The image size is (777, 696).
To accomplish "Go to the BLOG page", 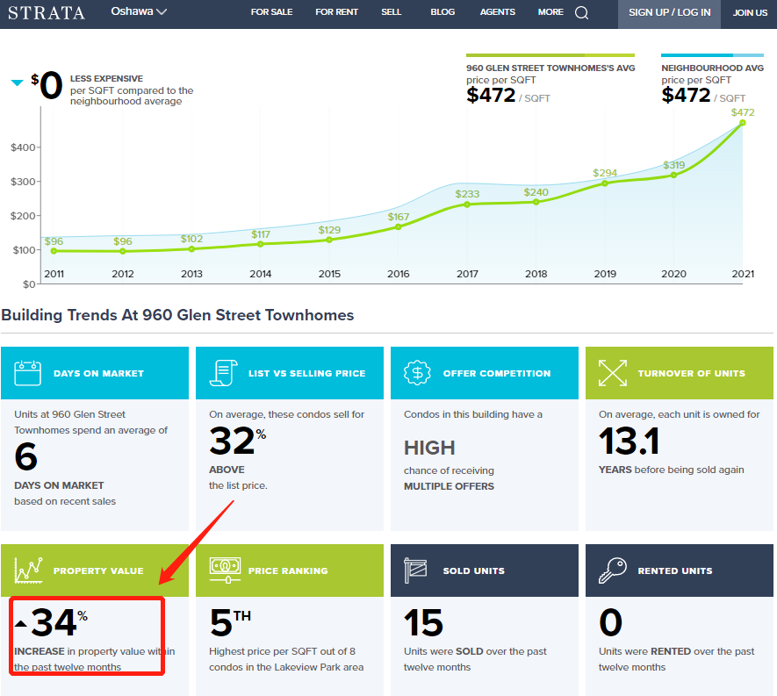I will 442,12.
